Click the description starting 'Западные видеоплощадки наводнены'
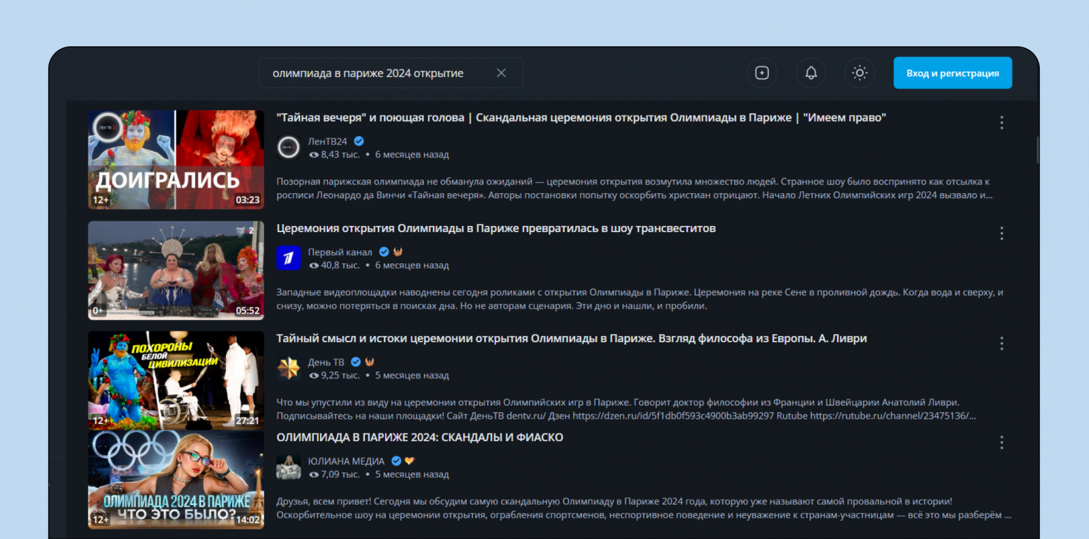 click(640, 299)
